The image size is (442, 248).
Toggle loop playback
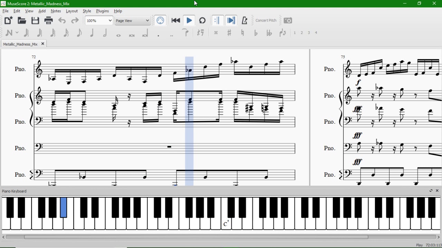pos(202,20)
